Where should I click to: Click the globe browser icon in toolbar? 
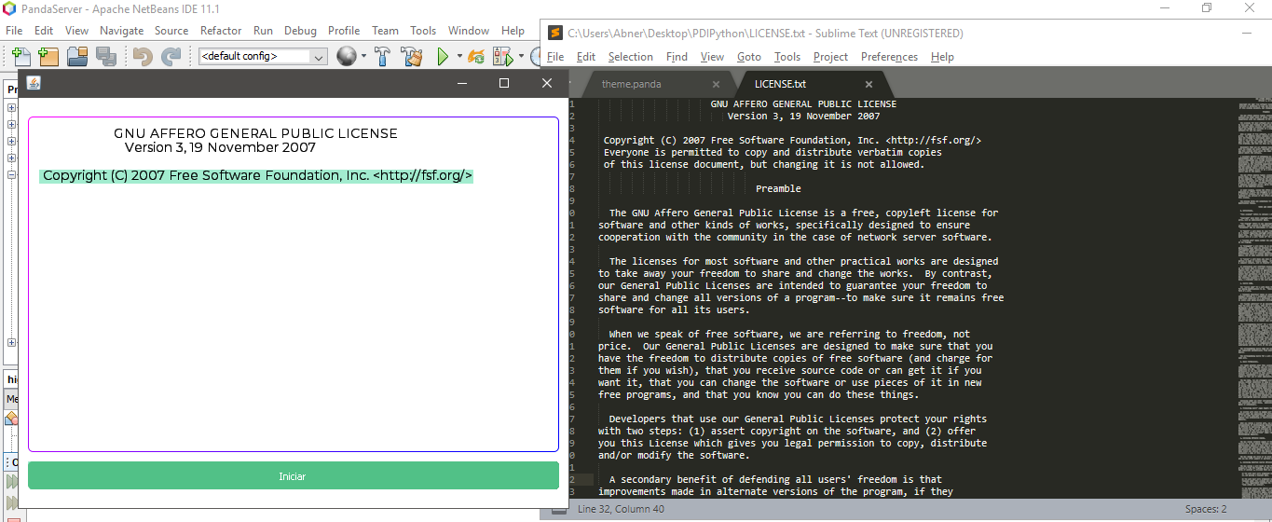346,57
